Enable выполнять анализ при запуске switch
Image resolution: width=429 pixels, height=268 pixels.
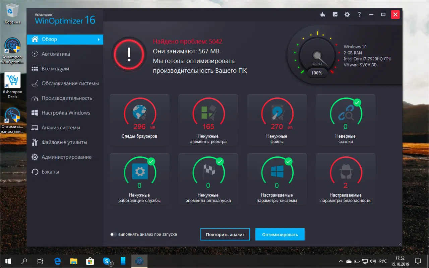(114, 234)
